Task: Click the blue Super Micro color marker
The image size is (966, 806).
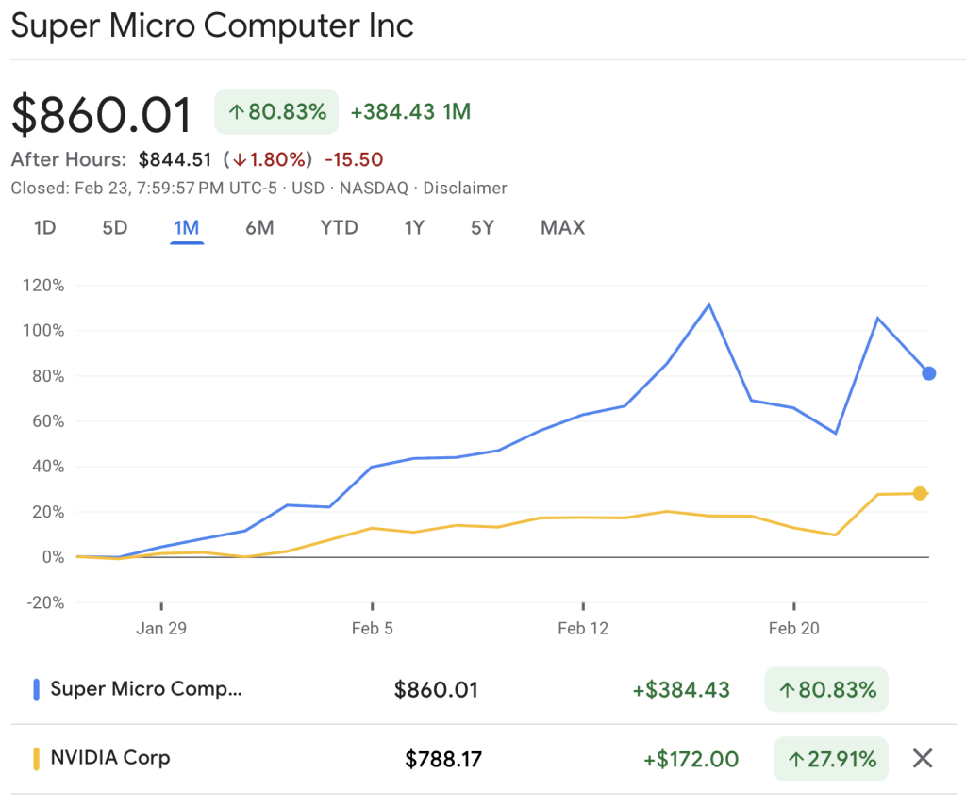Action: [36, 690]
